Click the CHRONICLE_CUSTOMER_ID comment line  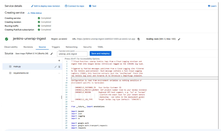98,88
